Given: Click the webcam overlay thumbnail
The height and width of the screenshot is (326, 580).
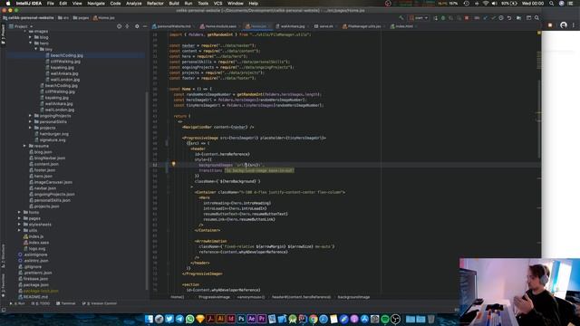Looking at the screenshot, I should pos(519,292).
